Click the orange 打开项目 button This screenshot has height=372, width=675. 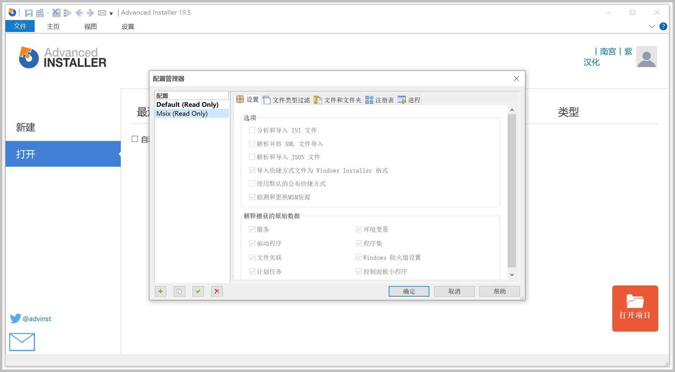pos(635,309)
